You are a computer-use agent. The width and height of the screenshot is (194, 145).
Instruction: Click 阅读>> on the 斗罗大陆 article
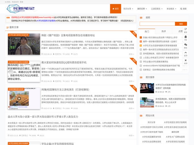click(131, 136)
